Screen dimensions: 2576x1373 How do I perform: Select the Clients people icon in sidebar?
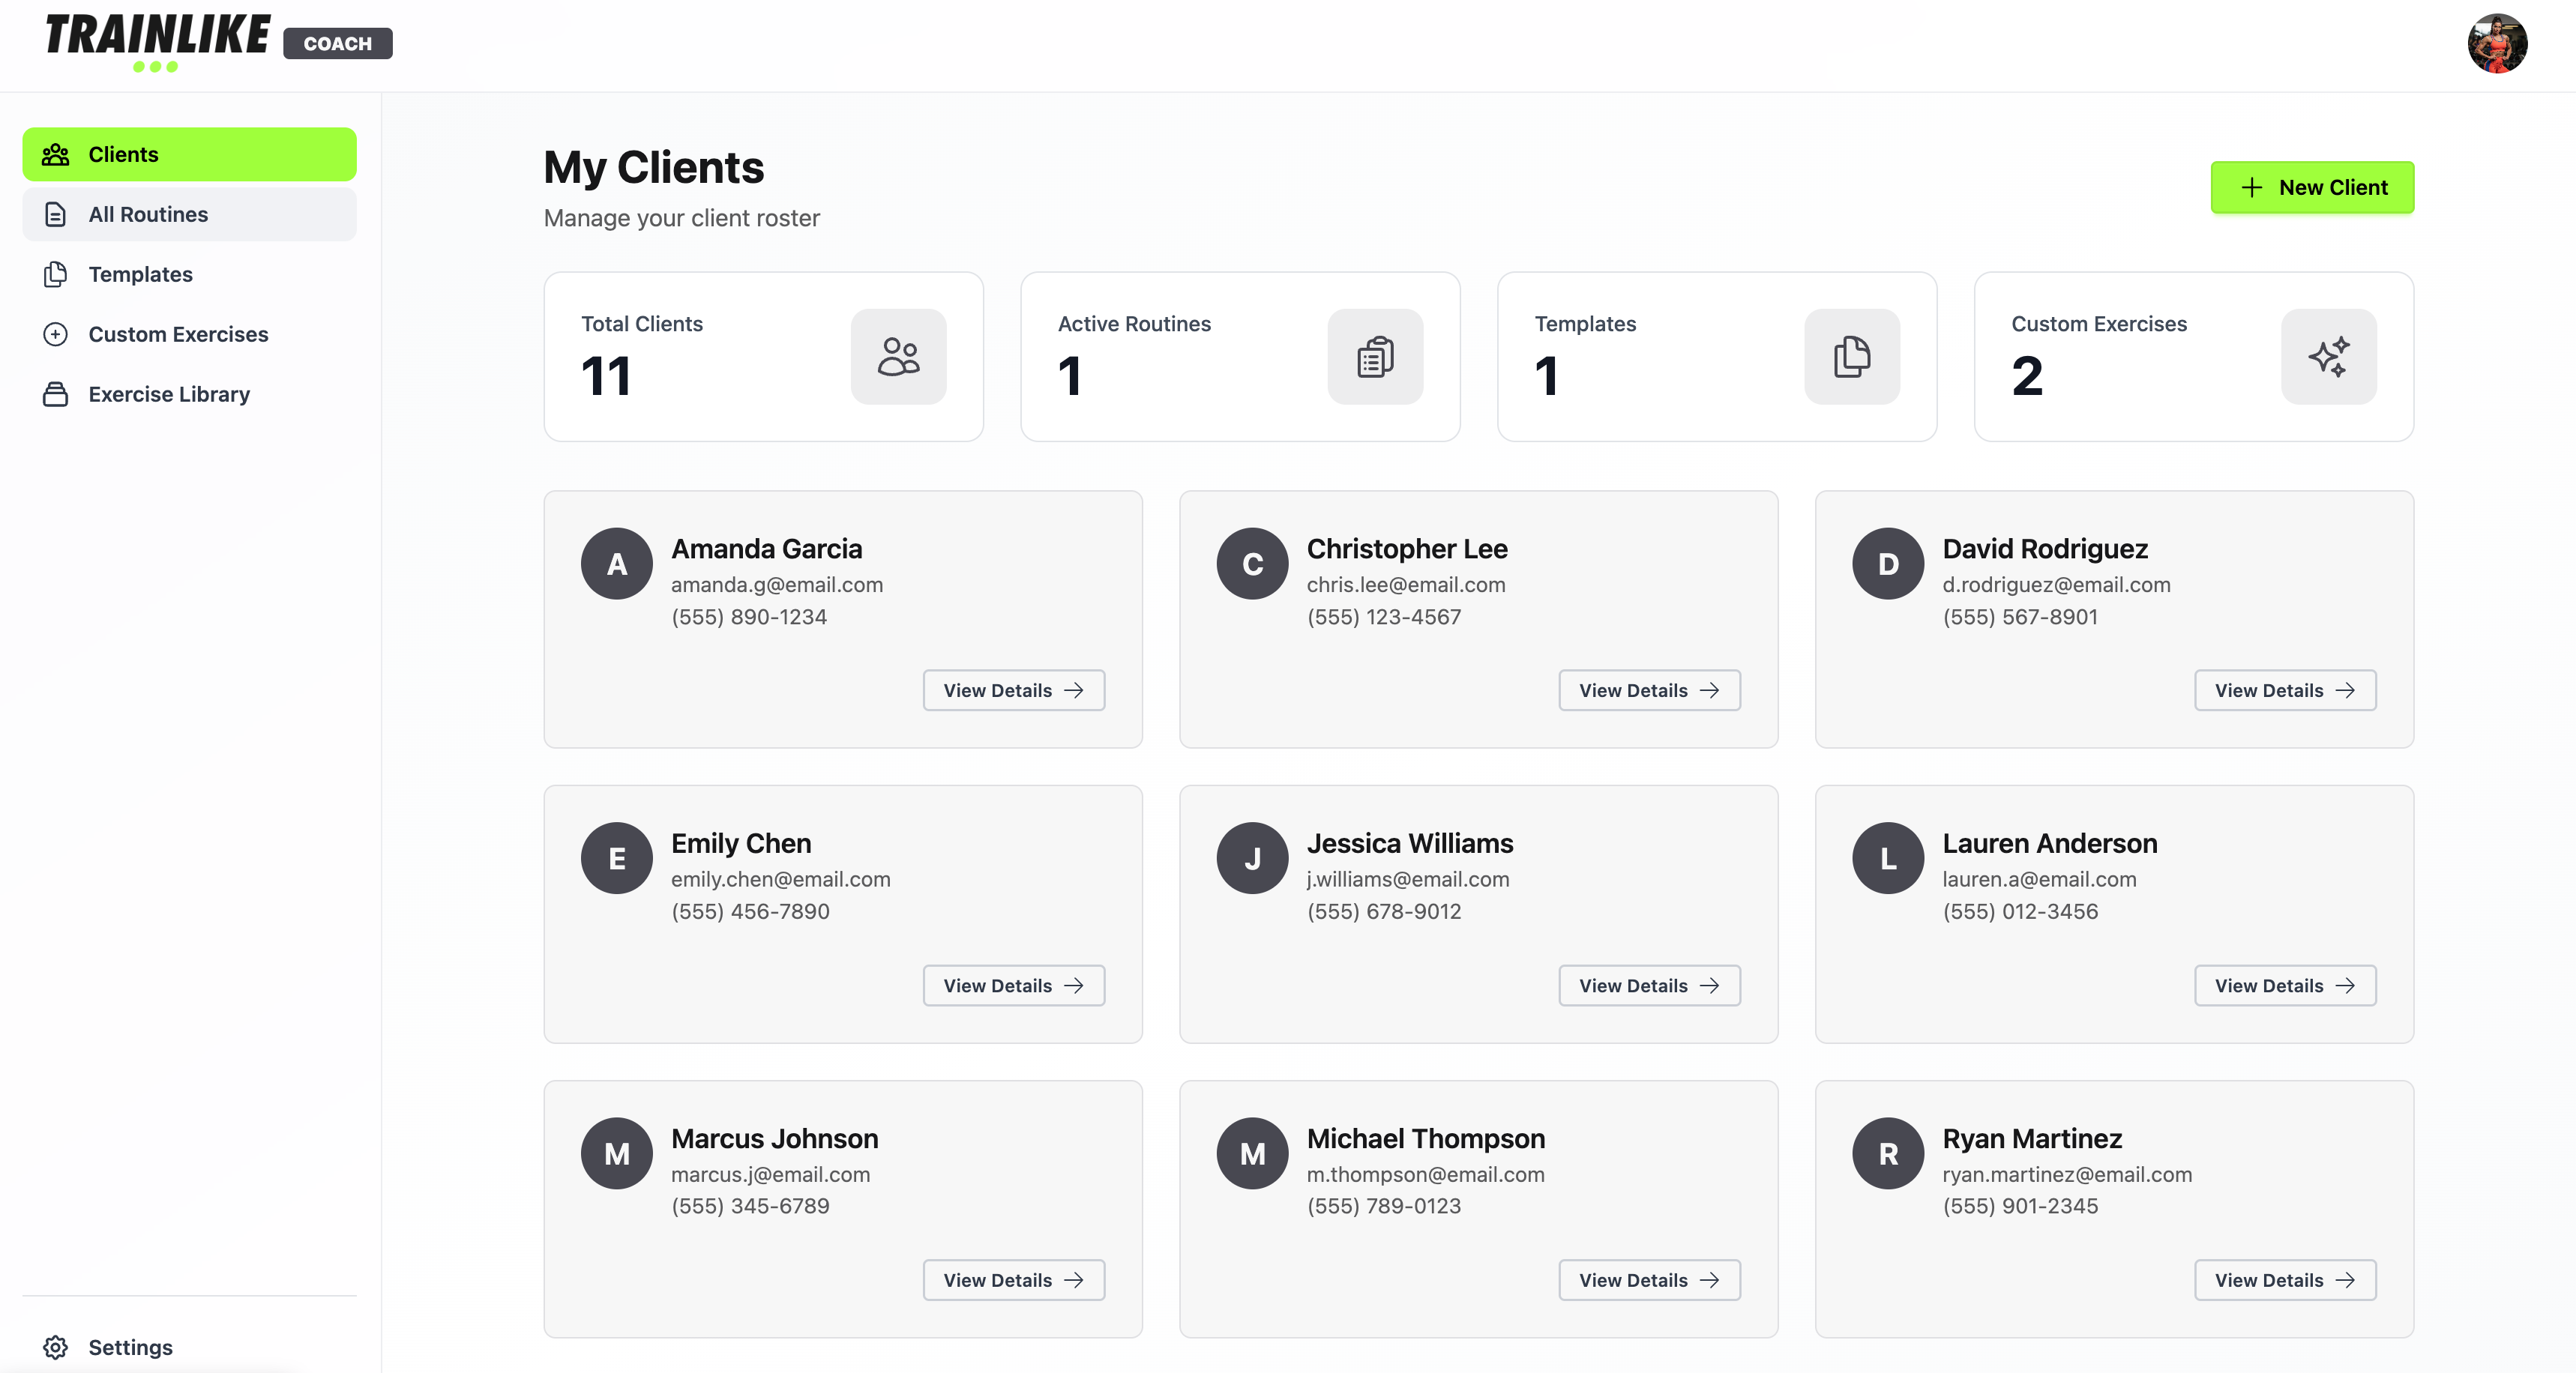tap(55, 154)
